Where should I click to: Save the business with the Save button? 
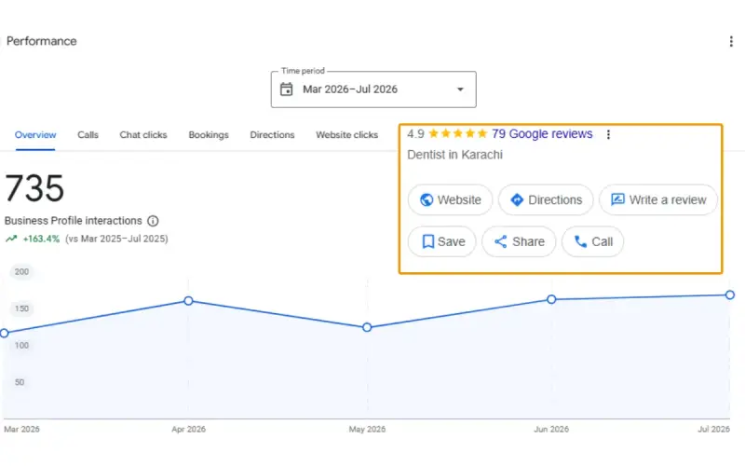tap(441, 242)
